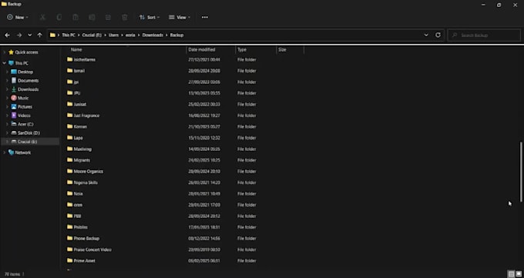The image size is (524, 278).
Task: Open the Sort options dropdown
Action: (x=149, y=18)
